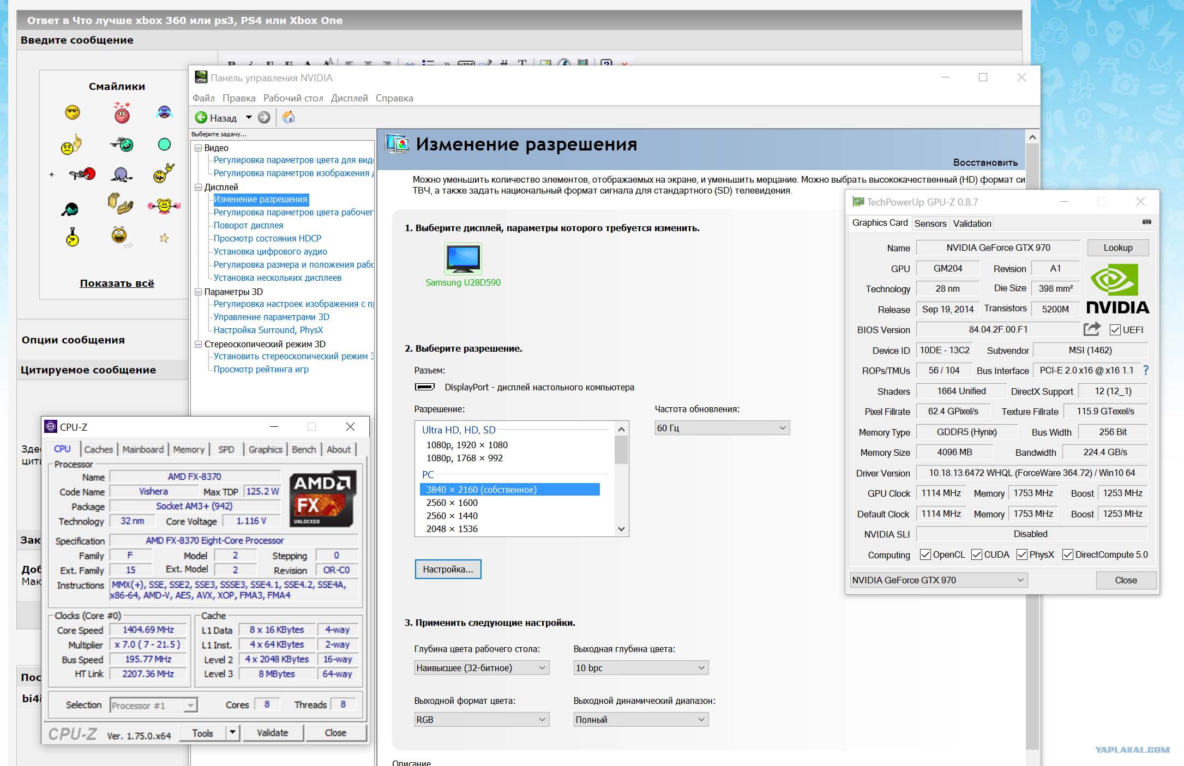Click the Показать всё smileys link
The height and width of the screenshot is (766, 1184).
point(117,283)
